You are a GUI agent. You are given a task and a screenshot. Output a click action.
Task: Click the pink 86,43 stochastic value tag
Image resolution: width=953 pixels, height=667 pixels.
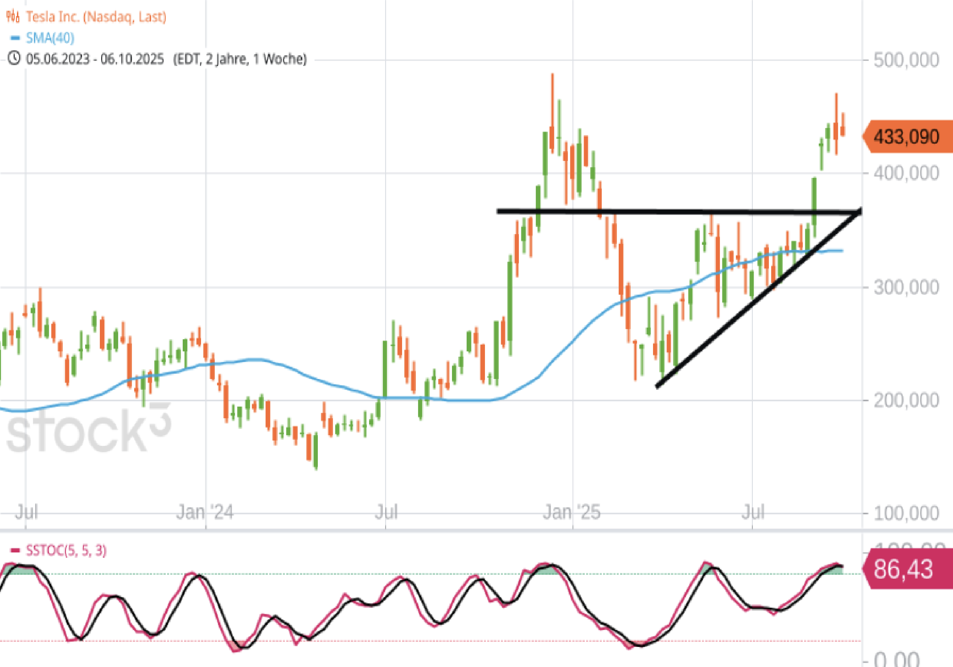pos(905,569)
